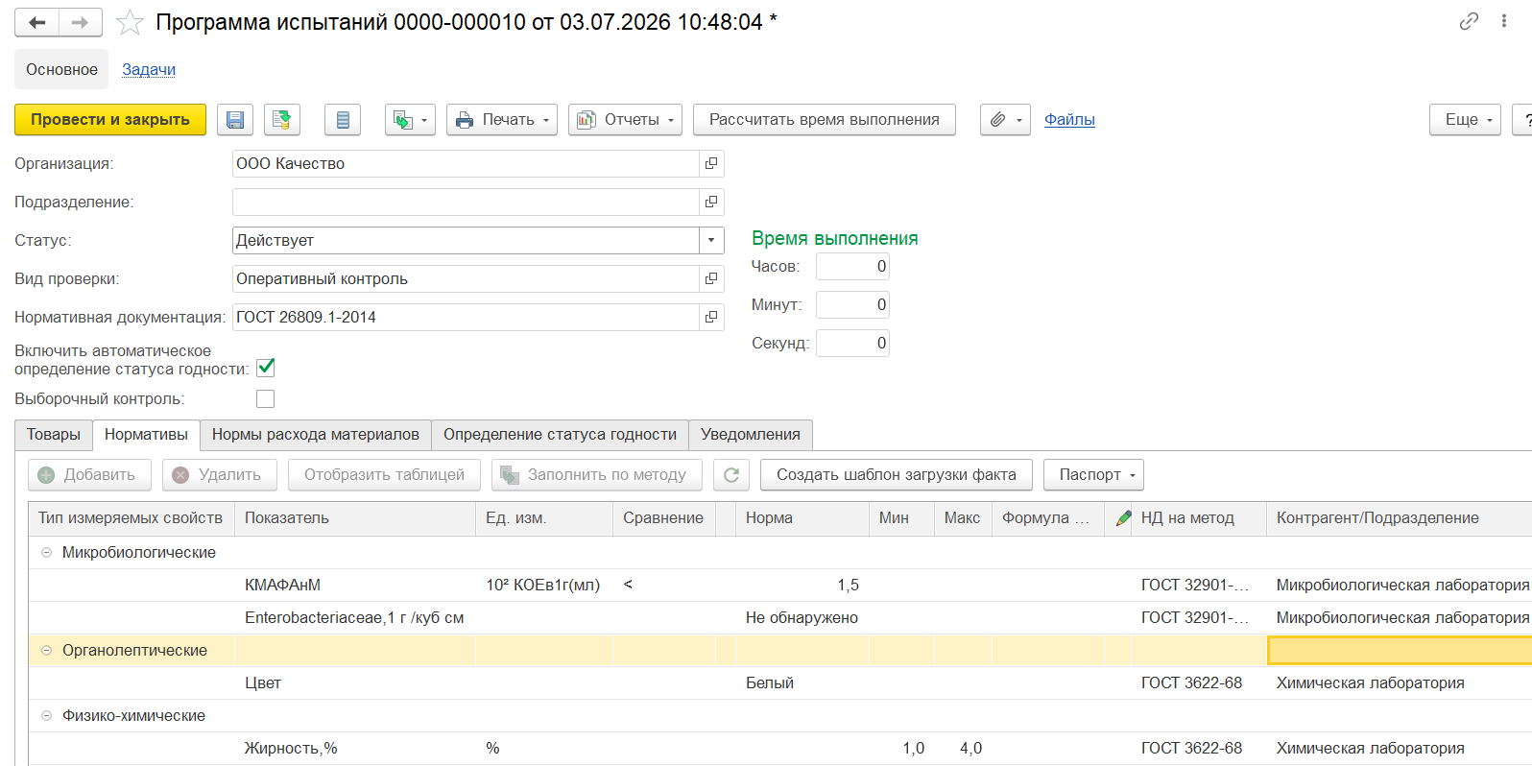Focus the Минут input field
This screenshot has height=766, width=1532.
[x=852, y=305]
